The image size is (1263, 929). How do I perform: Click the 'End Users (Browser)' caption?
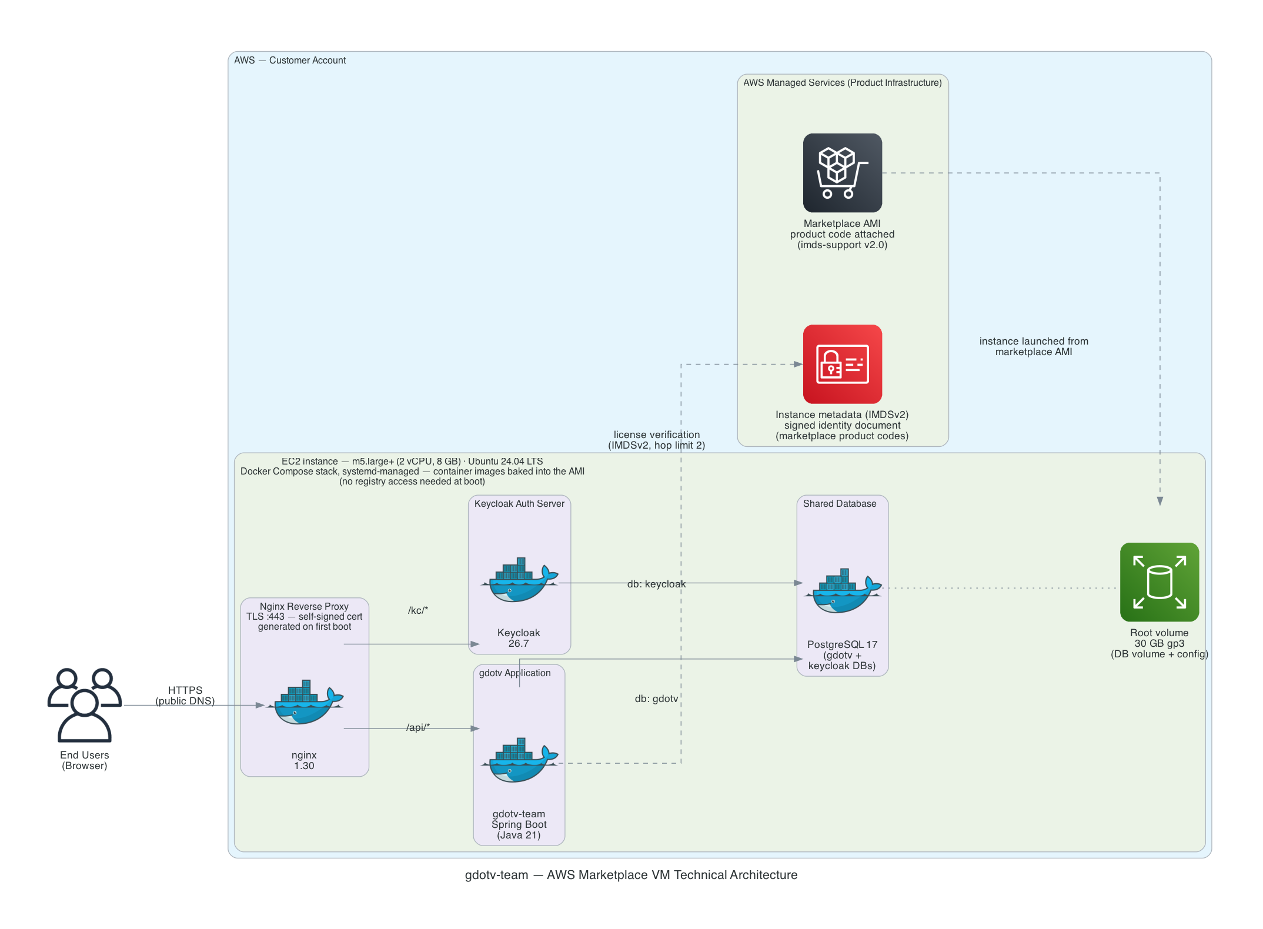(85, 761)
